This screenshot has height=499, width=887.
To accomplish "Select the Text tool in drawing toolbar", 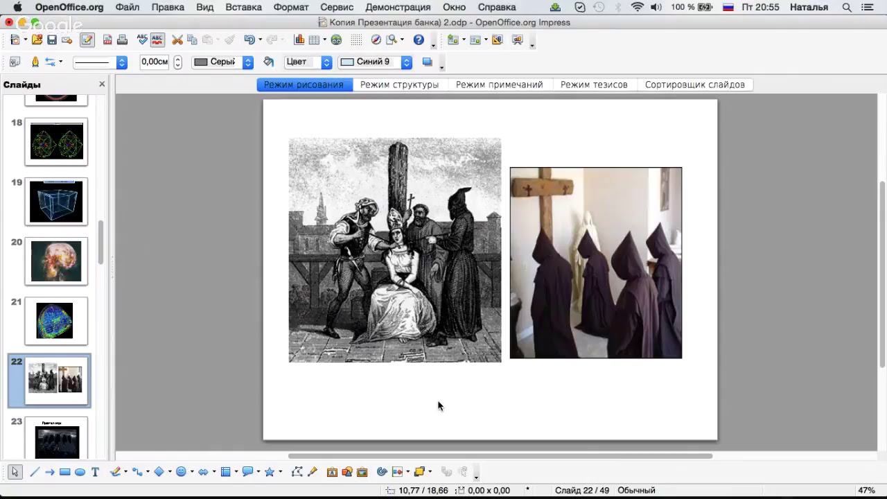I will tap(95, 472).
